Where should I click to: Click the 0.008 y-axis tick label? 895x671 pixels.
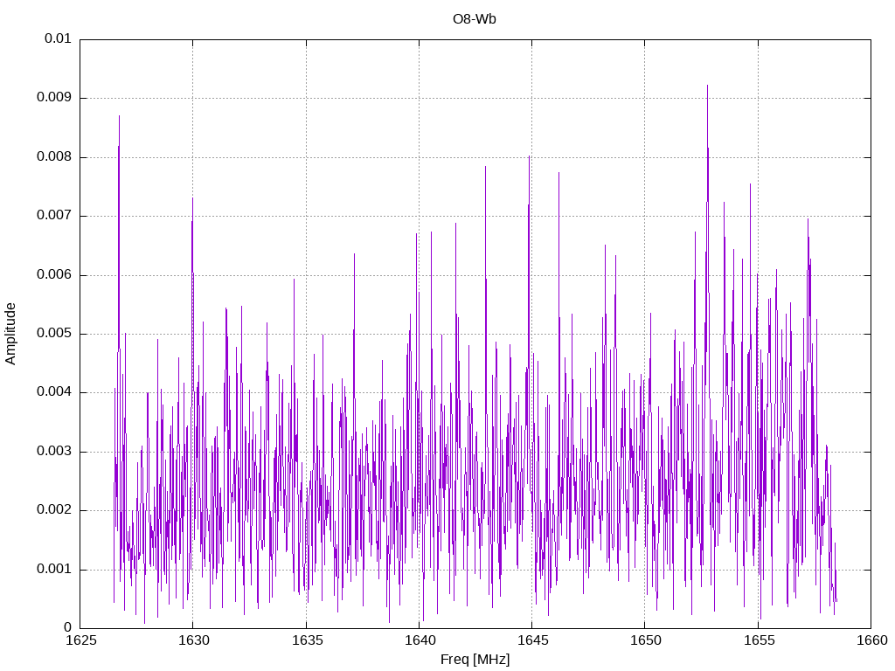54,156
